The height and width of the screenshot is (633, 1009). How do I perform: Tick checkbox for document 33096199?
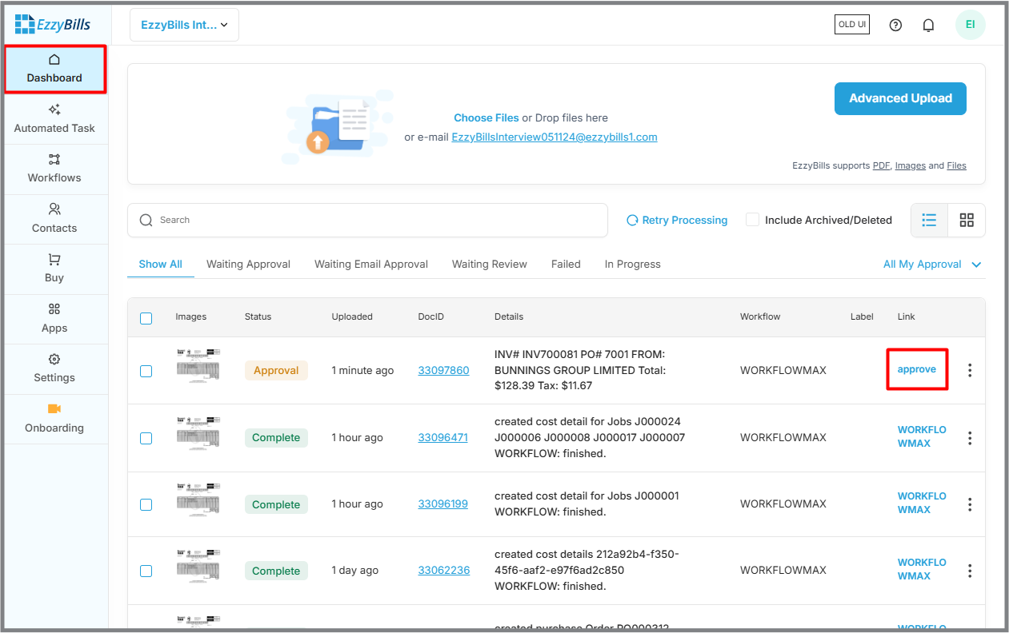[146, 504]
